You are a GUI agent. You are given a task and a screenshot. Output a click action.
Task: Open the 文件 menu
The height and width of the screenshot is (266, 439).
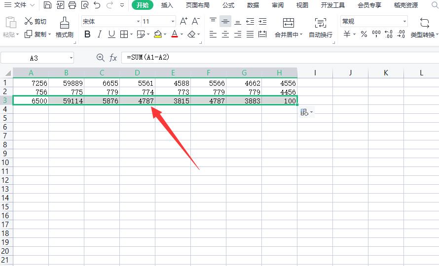pyautogui.click(x=19, y=5)
